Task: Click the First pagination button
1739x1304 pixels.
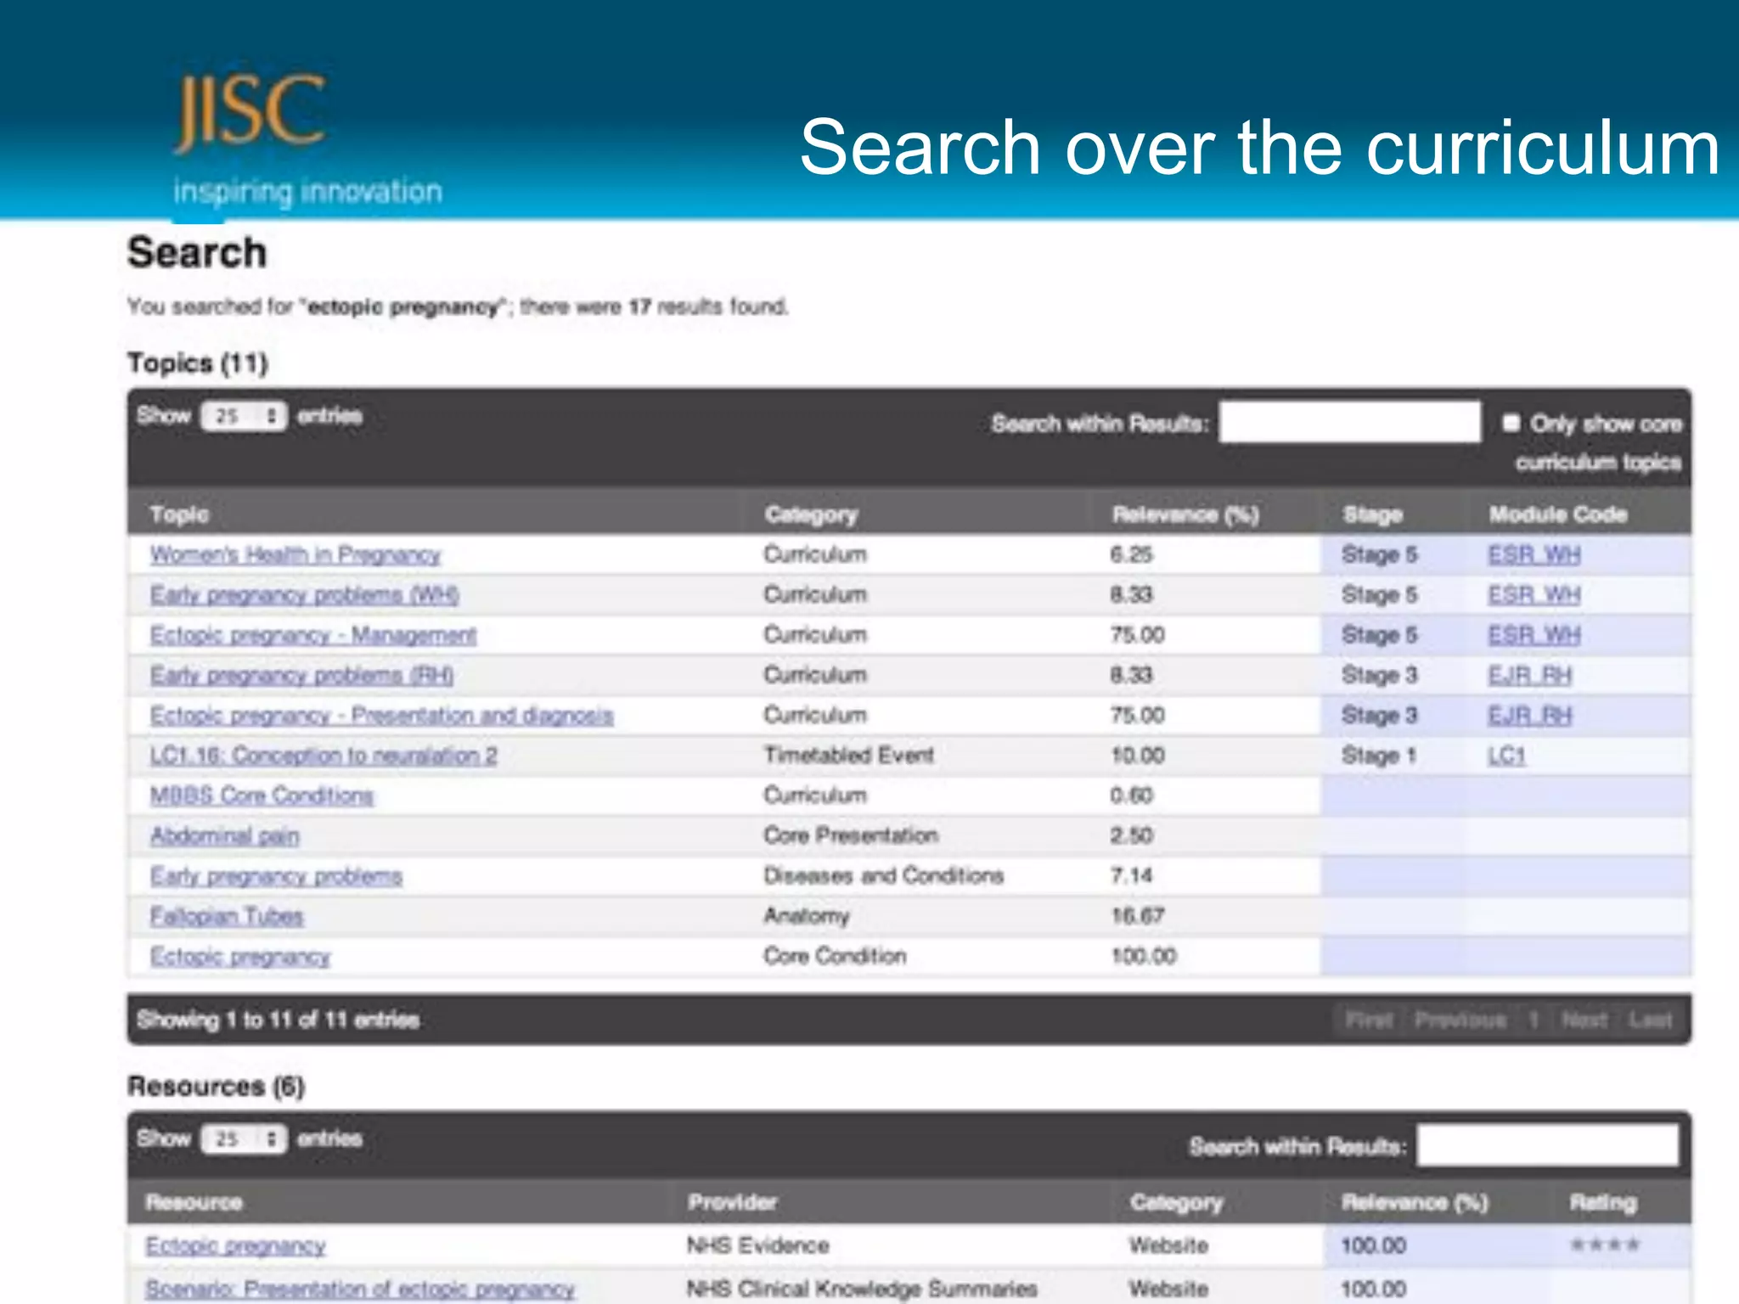Action: [x=1369, y=1020]
